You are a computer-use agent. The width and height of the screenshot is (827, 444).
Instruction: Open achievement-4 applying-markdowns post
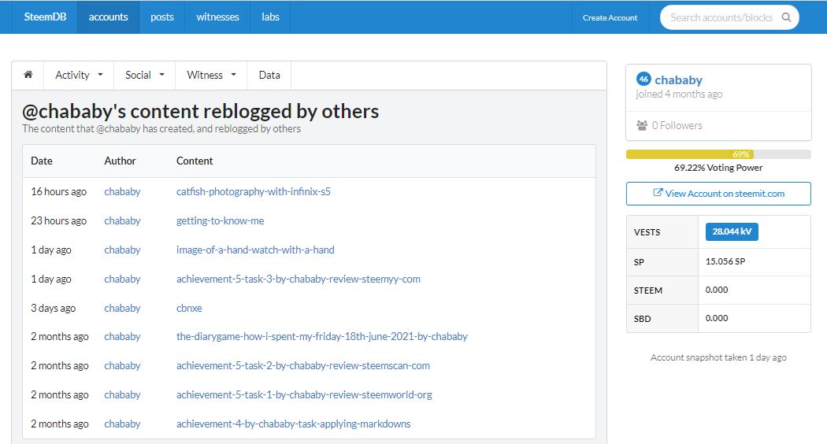click(x=293, y=424)
